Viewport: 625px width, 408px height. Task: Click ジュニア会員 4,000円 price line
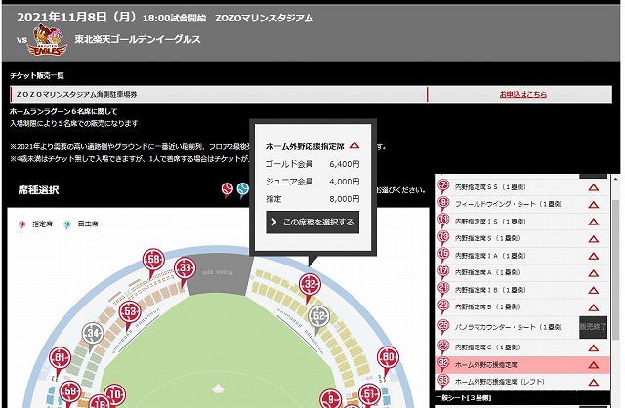312,182
